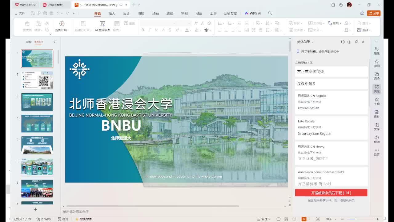Switch to slide sorter grid view
Screen dimensions: 394x222
pyautogui.click(x=286, y=219)
